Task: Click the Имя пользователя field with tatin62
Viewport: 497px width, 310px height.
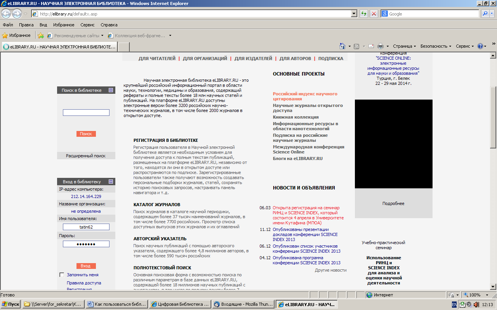Action: [86, 227]
